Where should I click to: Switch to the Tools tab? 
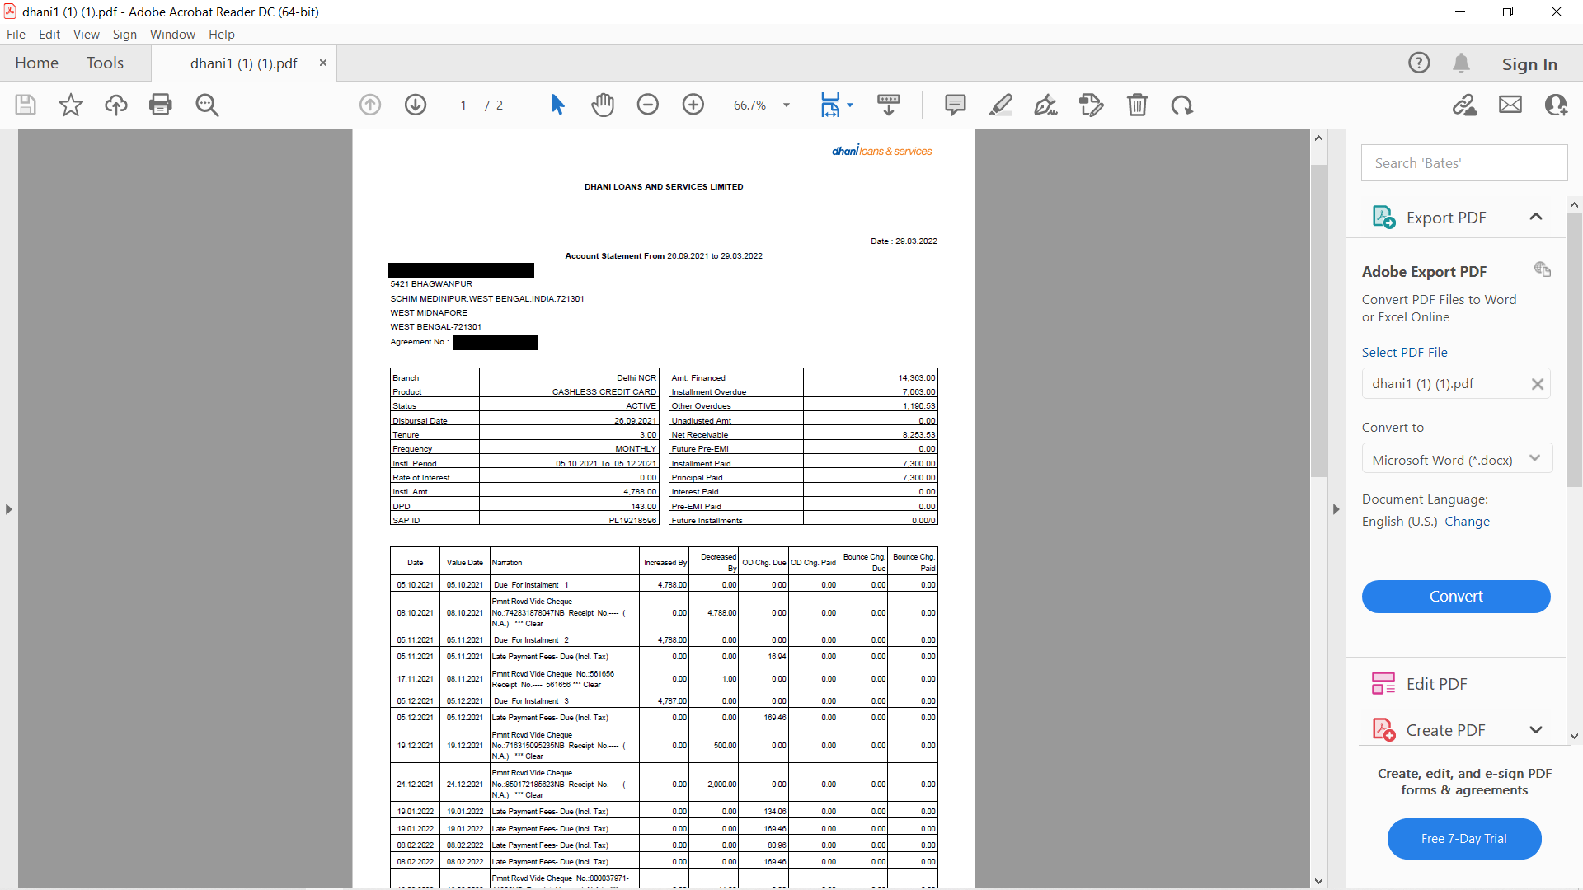pyautogui.click(x=105, y=63)
